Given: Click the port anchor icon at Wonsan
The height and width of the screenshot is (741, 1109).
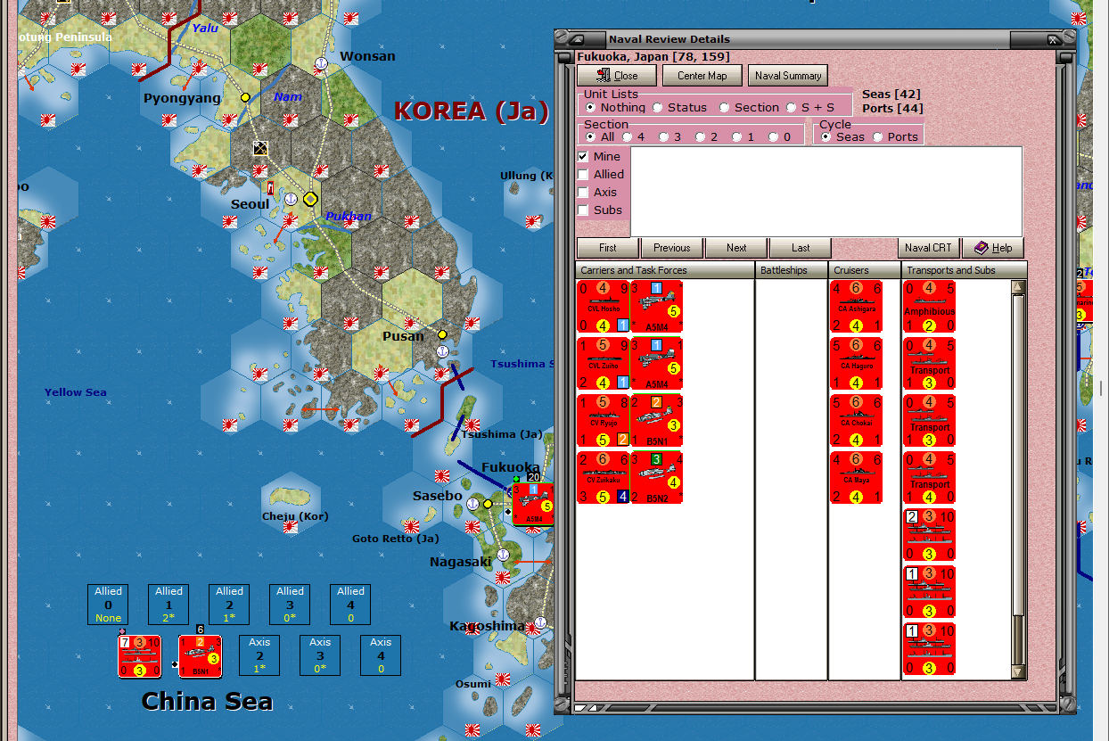Looking at the screenshot, I should [321, 63].
